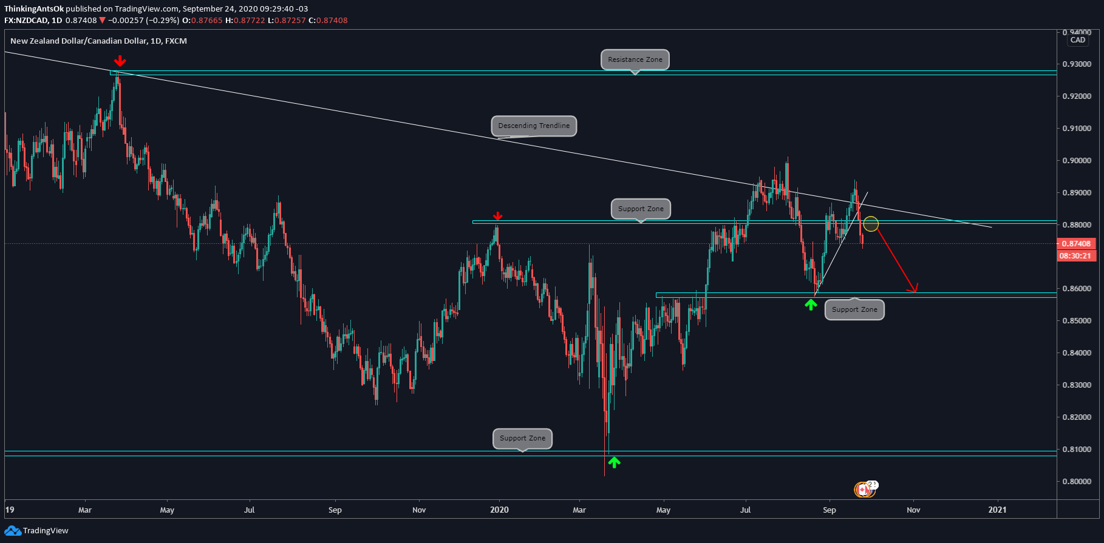Click the FX:NZDCAD, 1D symbol header text
This screenshot has height=543, width=1104.
33,20
